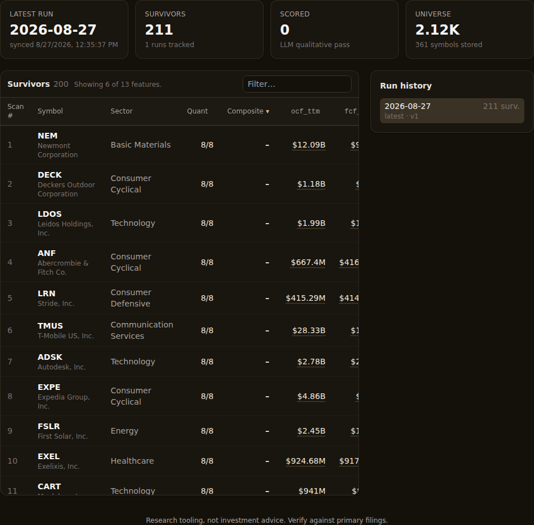Viewport: 534px width, 525px height.
Task: Open the LDOS symbol row
Action: (x=180, y=223)
